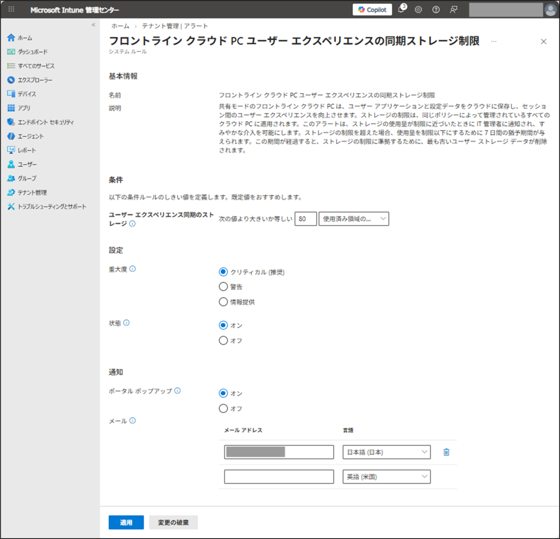Open the user account avatar
The image size is (560, 539).
(550, 9)
